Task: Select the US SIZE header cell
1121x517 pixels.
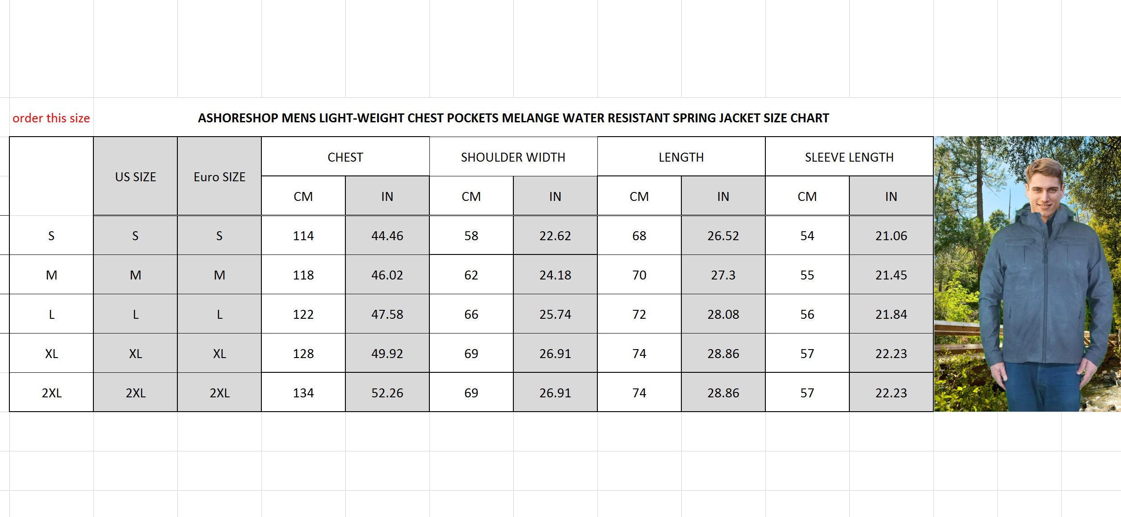Action: click(x=135, y=177)
